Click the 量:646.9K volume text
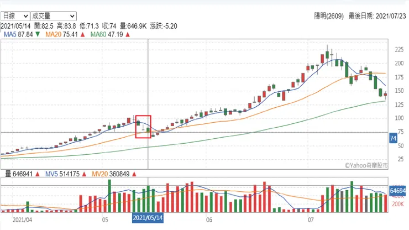Screen dimensions: 409x230 133,26
